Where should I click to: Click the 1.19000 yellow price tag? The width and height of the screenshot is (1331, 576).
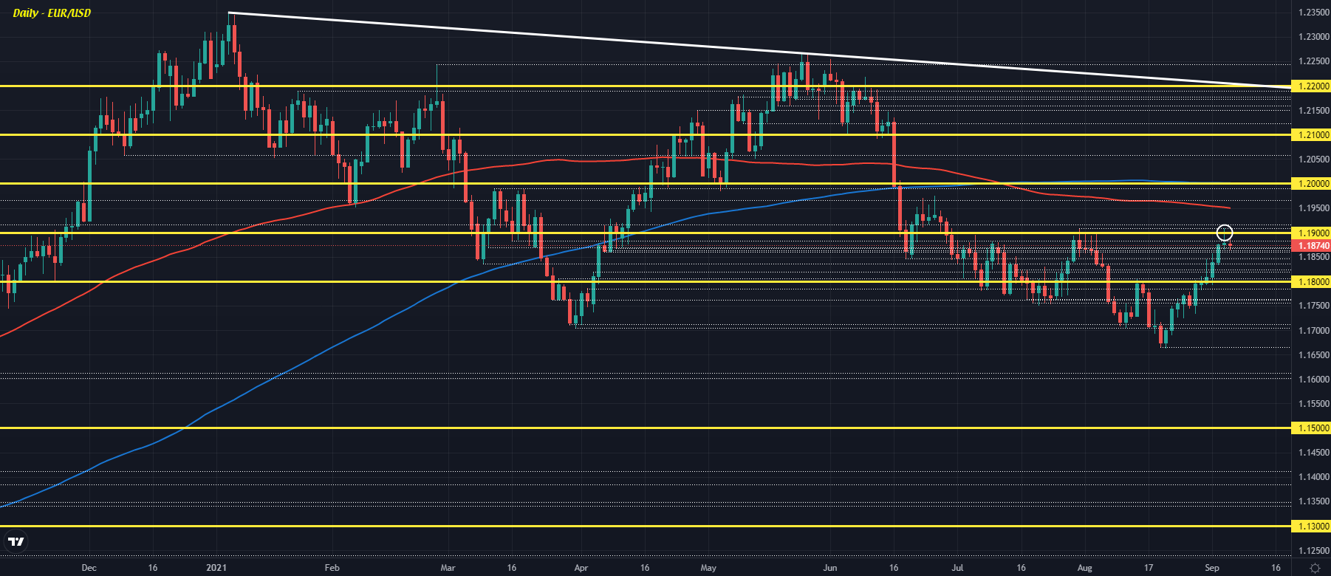1310,233
